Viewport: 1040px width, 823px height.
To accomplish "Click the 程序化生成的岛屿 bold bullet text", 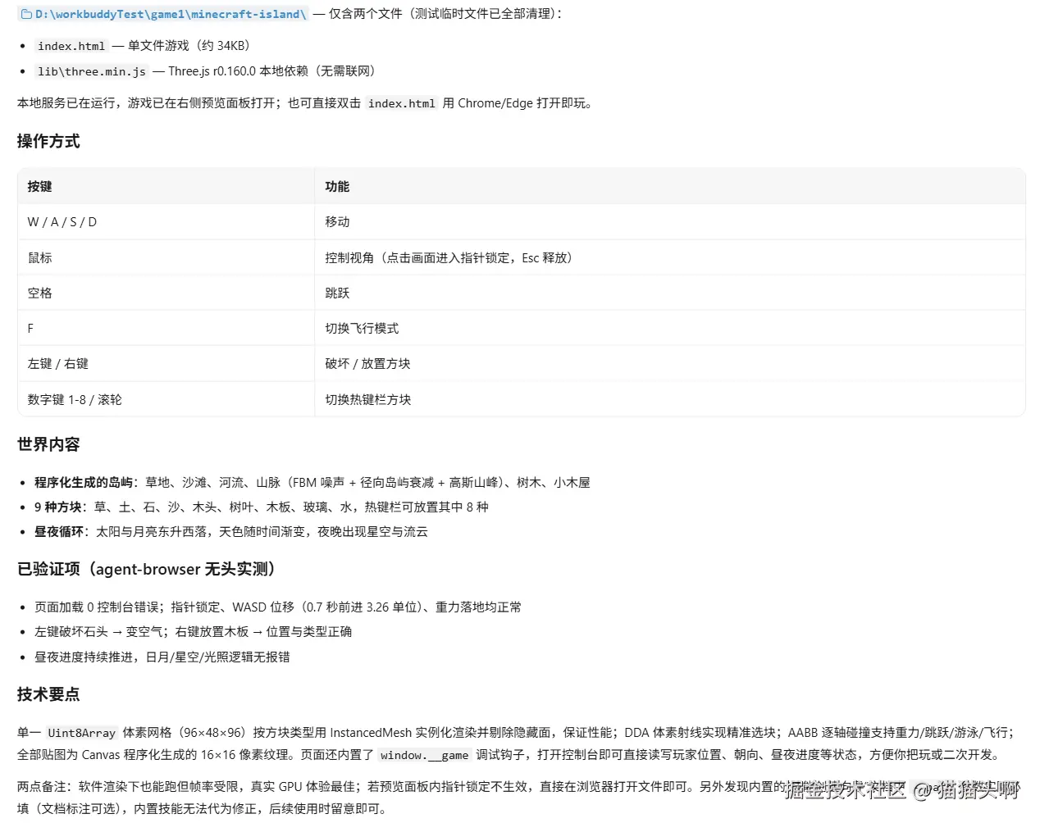I will pyautogui.click(x=84, y=482).
